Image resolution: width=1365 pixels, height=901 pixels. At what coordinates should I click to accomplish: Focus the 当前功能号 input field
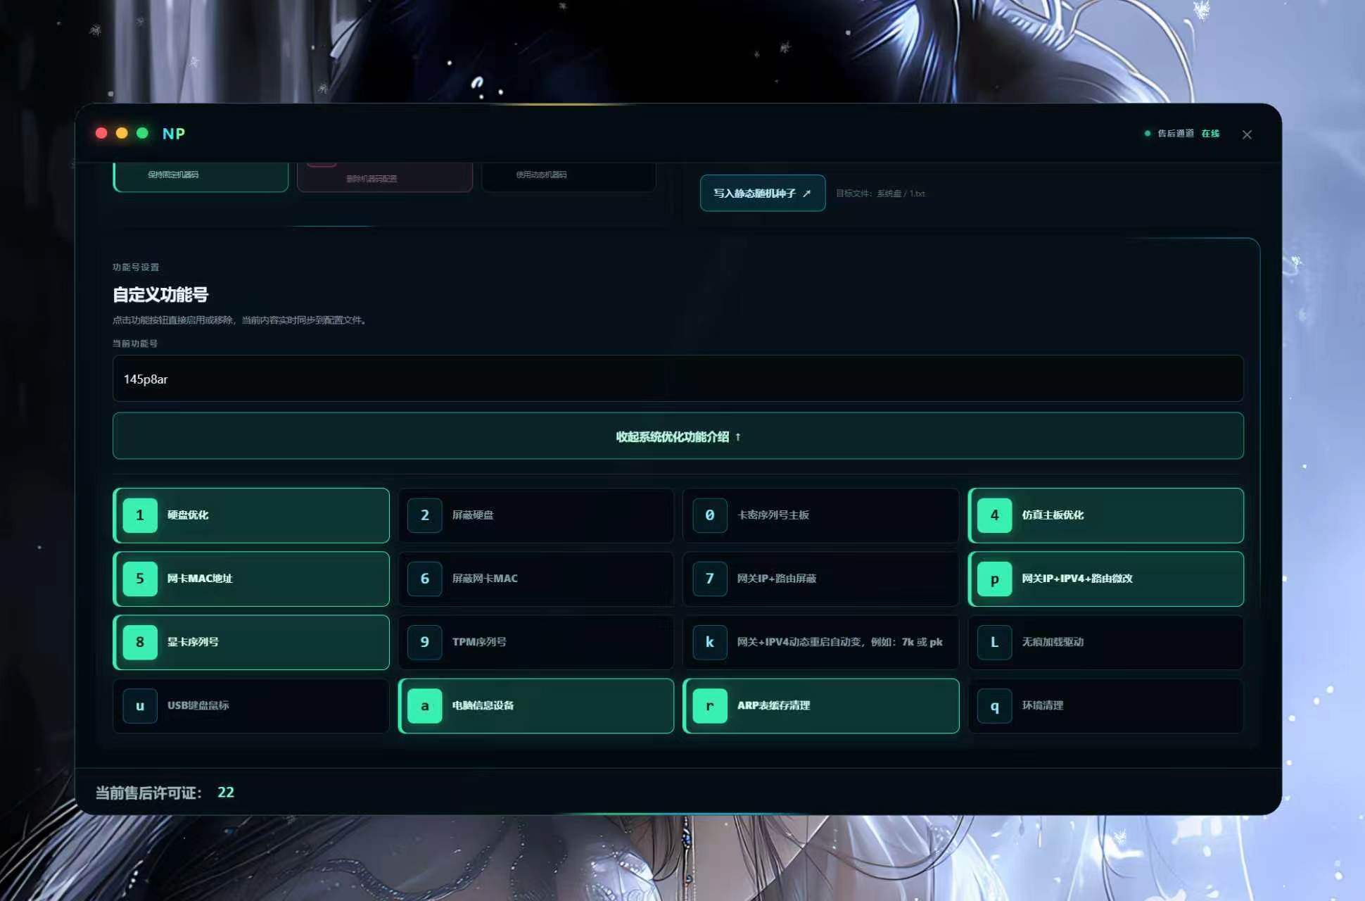678,379
